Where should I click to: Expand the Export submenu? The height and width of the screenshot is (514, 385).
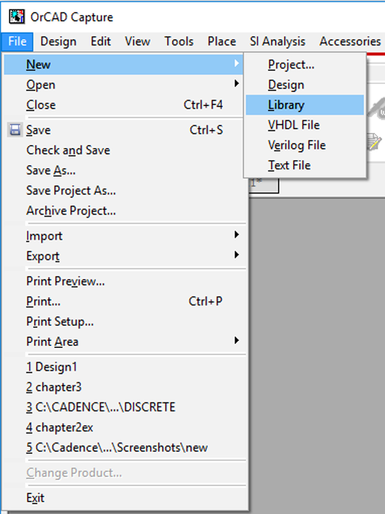point(236,255)
